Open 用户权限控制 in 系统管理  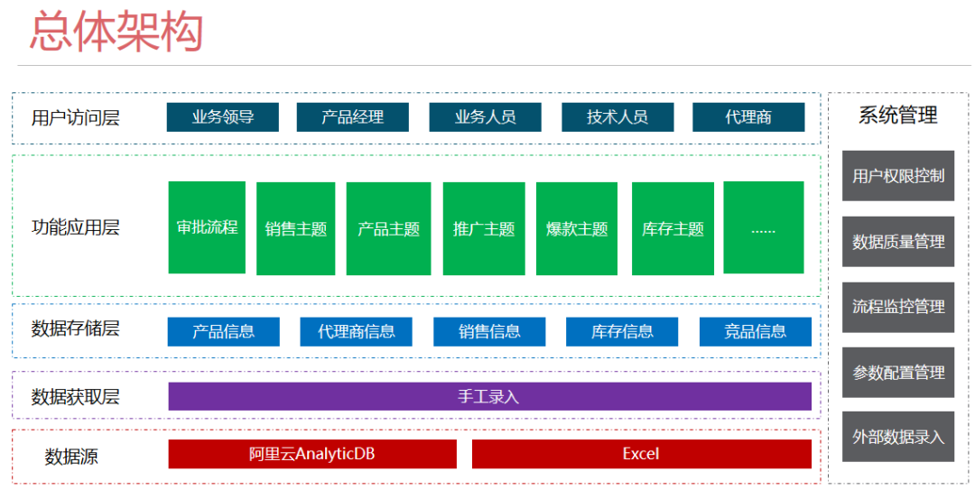897,176
